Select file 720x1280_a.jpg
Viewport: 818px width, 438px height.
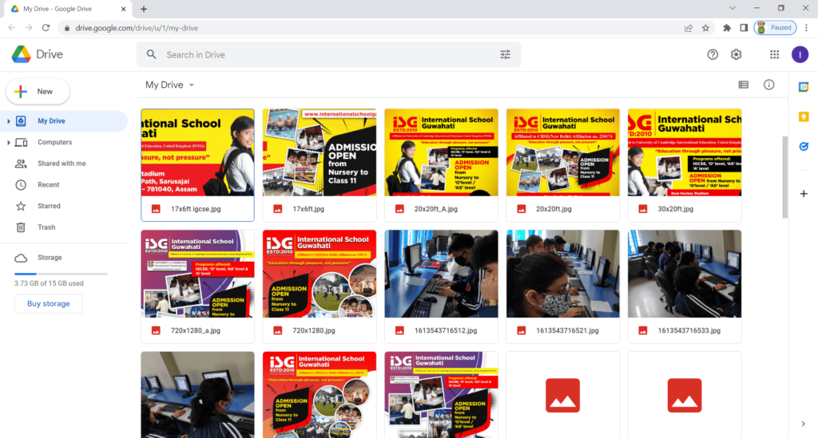tap(198, 286)
